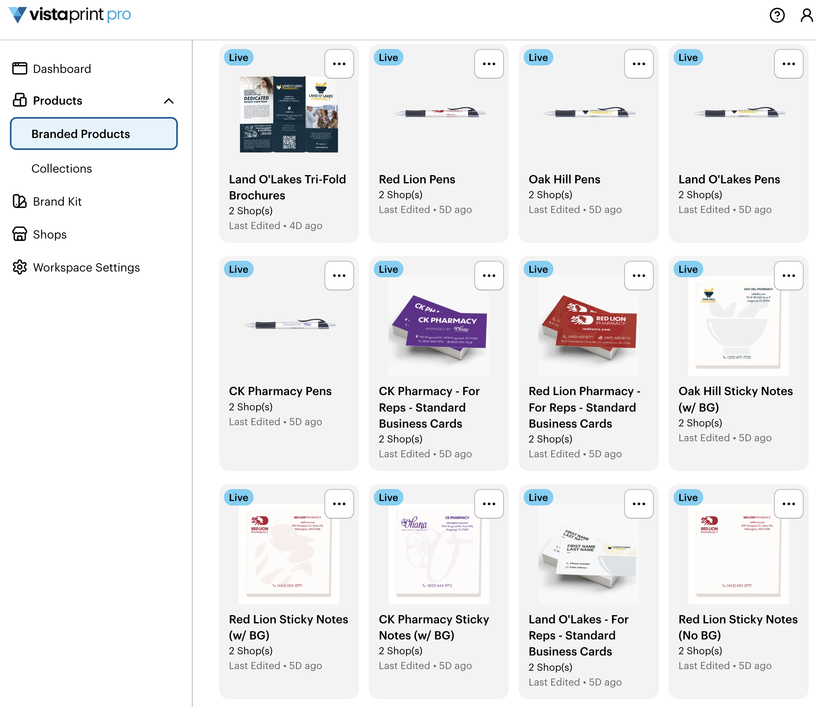
Task: Click the Products box icon
Action: [20, 100]
